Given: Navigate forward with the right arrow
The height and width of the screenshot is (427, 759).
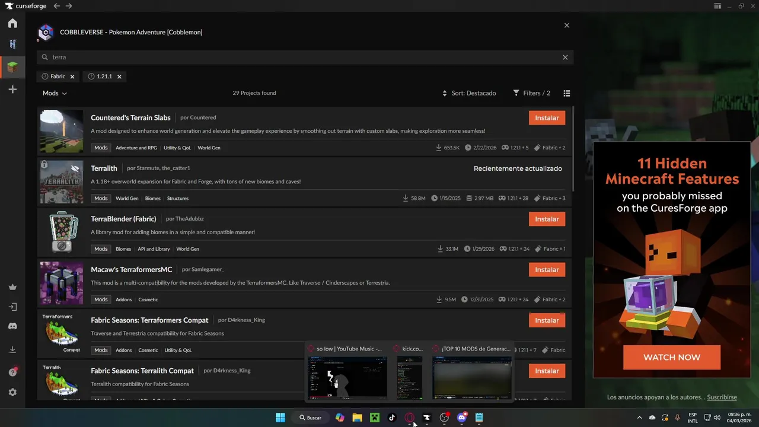Looking at the screenshot, I should pyautogui.click(x=69, y=6).
